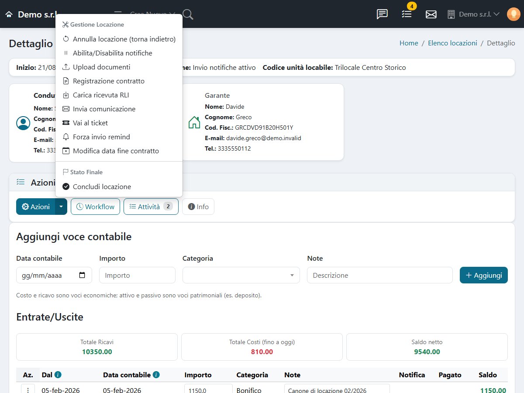Image resolution: width=524 pixels, height=393 pixels.
Task: Click the Conduttore person icon
Action: click(x=23, y=123)
